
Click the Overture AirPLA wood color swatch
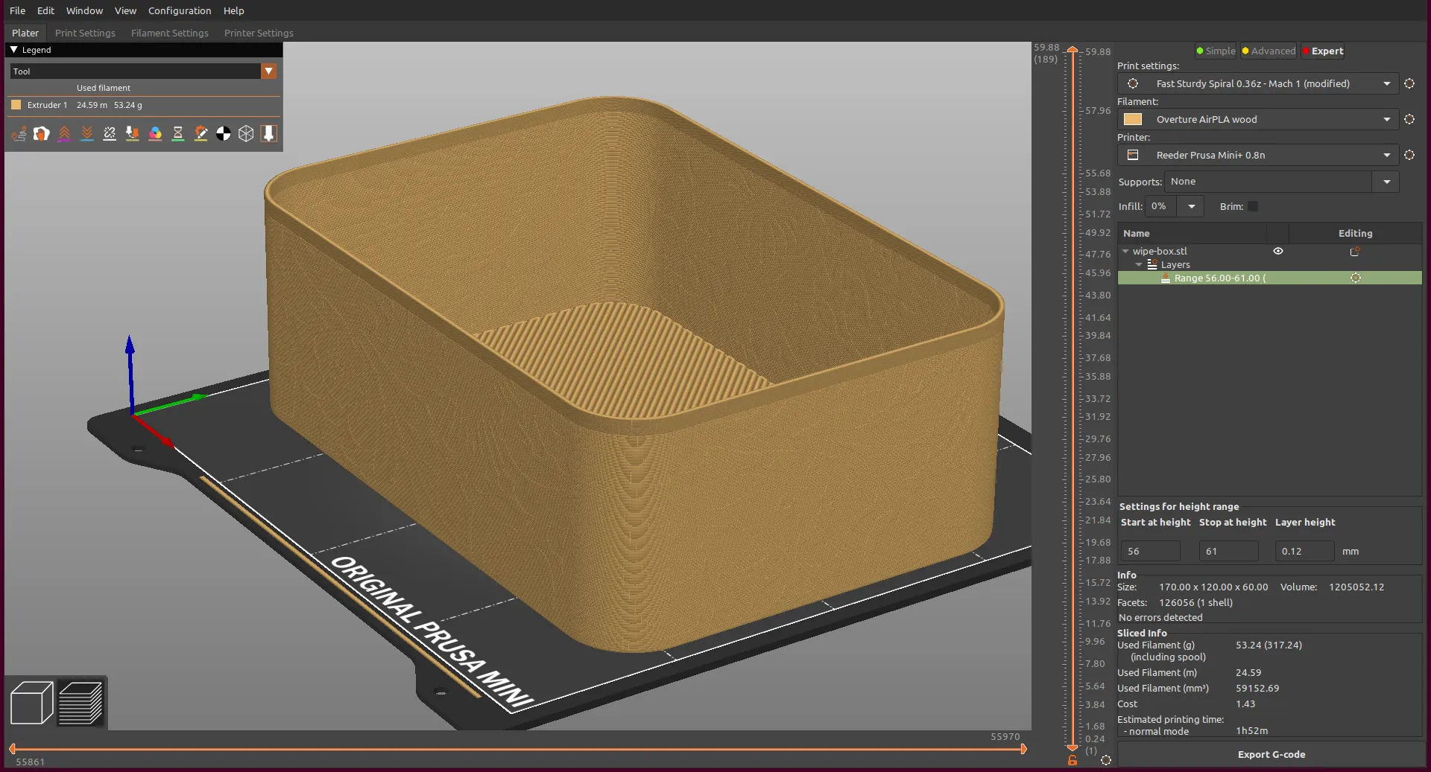1133,120
